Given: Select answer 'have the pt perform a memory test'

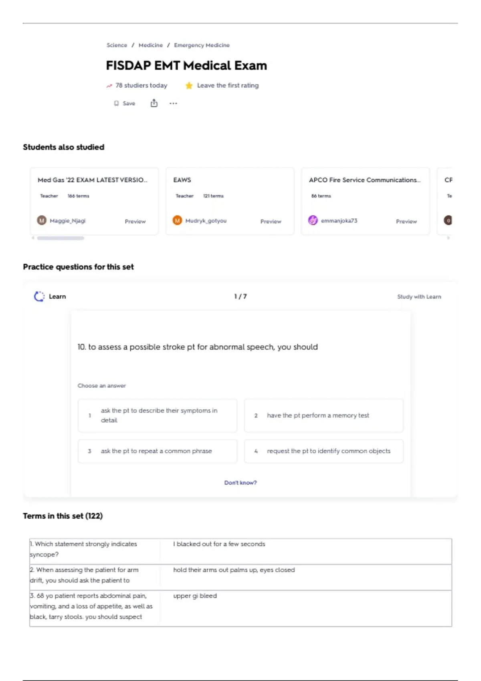Looking at the screenshot, I should [323, 415].
